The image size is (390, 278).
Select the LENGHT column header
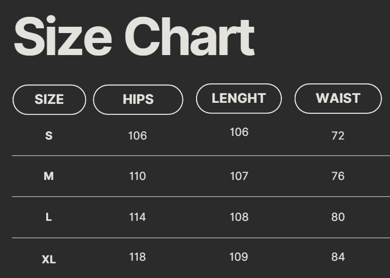(x=239, y=99)
